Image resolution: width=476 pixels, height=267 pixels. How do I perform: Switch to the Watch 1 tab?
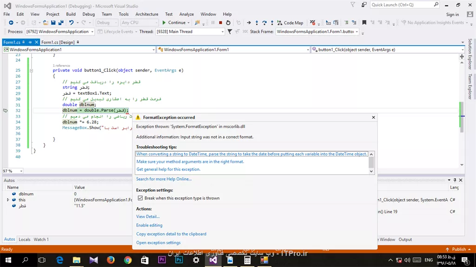pyautogui.click(x=41, y=240)
